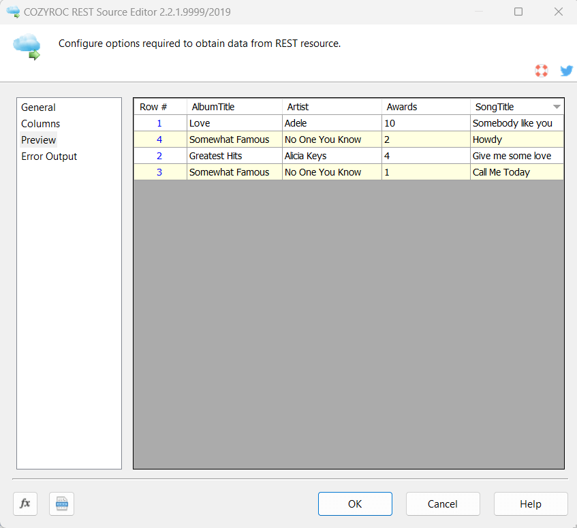
Task: Switch to the General page
Action: coord(38,108)
